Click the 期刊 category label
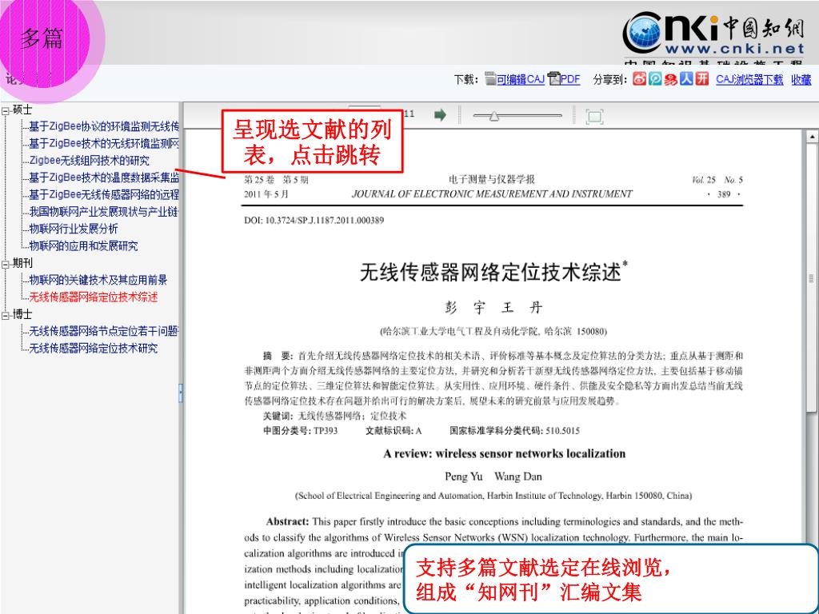This screenshot has width=819, height=614. pyautogui.click(x=22, y=264)
